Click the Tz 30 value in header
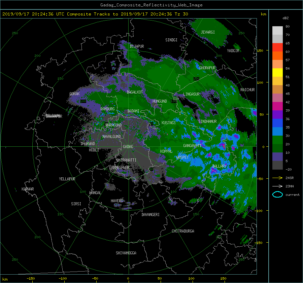 181,14
